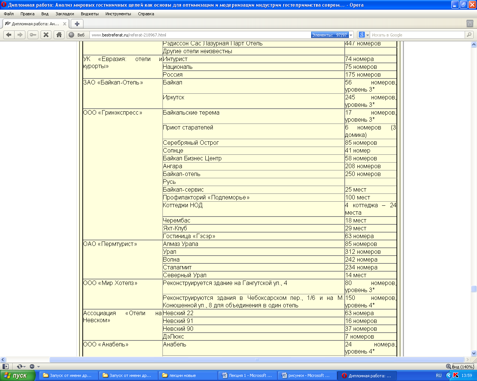
Task: Switch to Лекция 1 - Microsoft Word window
Action: (247, 375)
